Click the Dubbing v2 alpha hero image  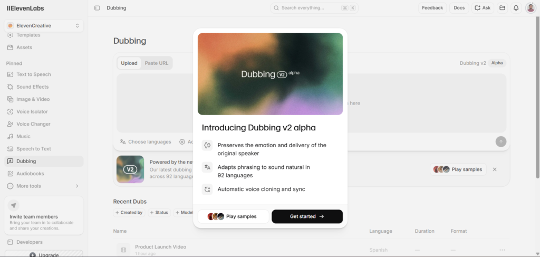tap(270, 74)
